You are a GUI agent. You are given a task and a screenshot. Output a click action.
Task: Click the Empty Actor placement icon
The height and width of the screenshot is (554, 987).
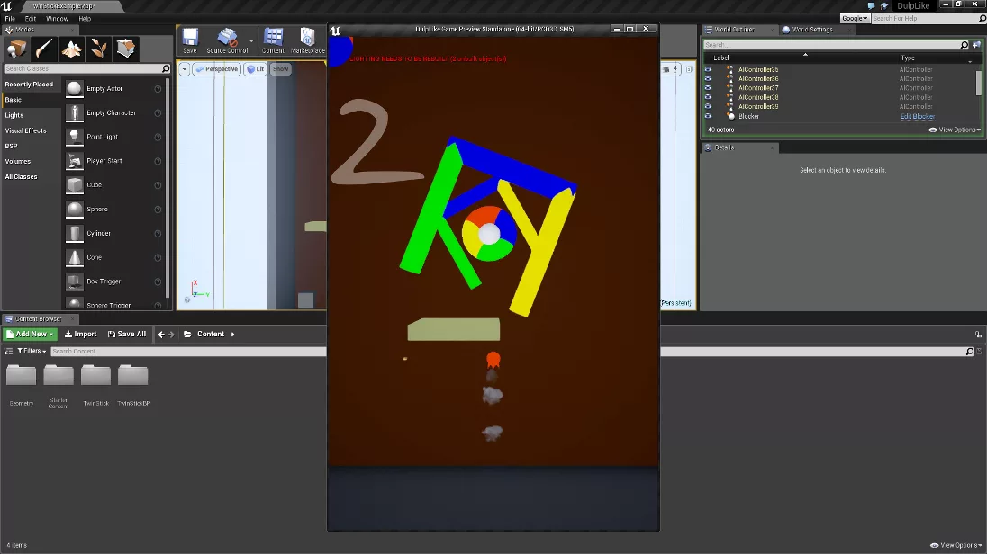[x=74, y=89]
